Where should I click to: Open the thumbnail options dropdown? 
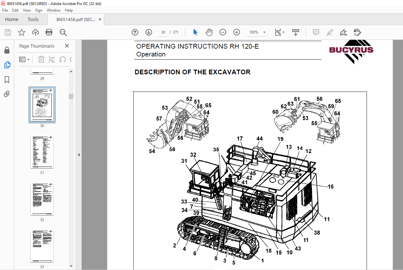[24, 59]
